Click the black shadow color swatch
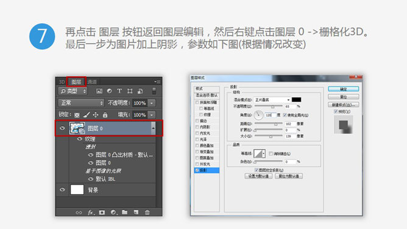The image size is (407, 229). 296,100
